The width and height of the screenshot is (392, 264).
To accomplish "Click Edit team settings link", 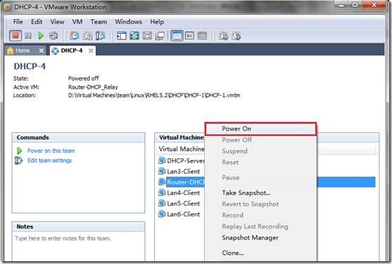I will tap(49, 161).
